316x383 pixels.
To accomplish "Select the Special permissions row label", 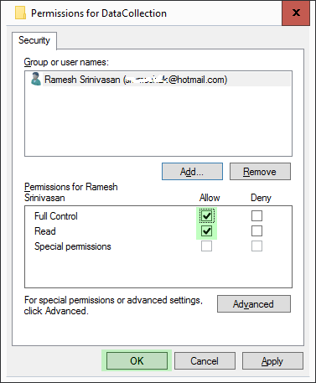I will click(x=73, y=246).
